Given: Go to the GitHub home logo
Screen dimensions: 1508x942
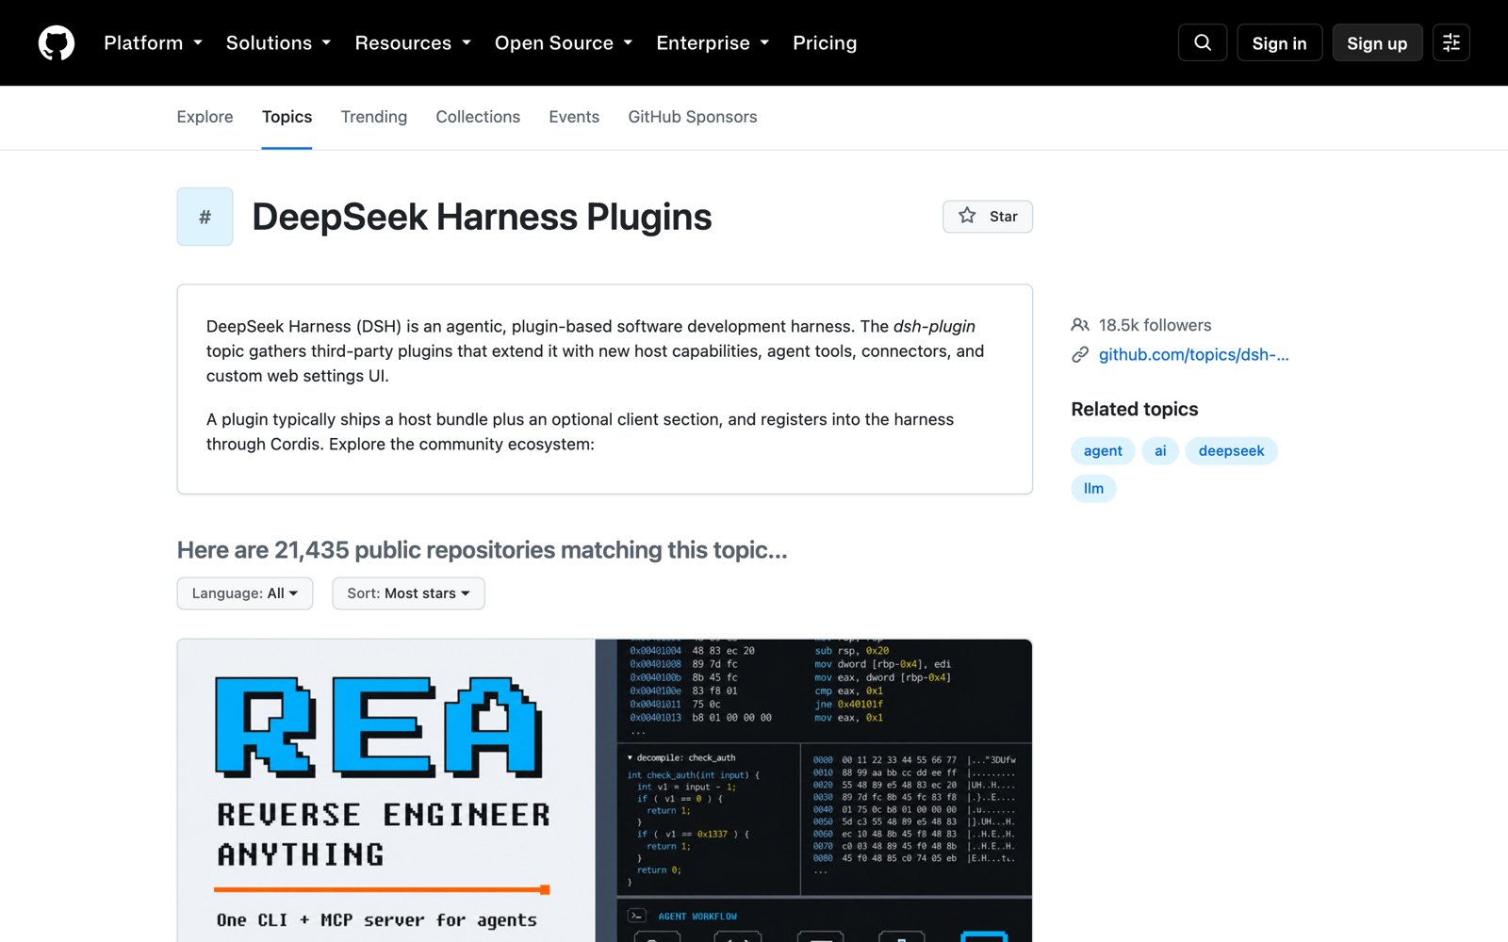Looking at the screenshot, I should pyautogui.click(x=57, y=43).
